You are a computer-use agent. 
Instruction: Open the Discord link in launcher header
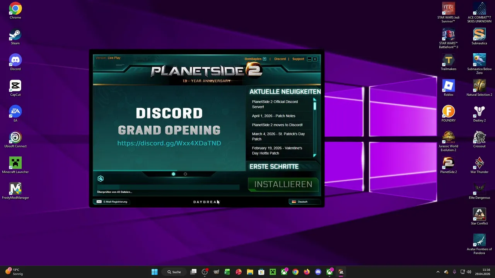(x=280, y=59)
